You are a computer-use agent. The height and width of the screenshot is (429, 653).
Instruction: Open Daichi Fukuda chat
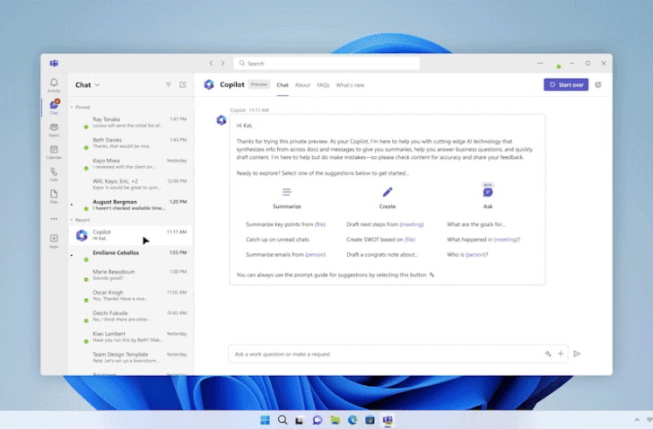tap(131, 316)
